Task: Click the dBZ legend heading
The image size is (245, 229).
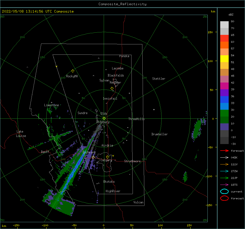Action: click(231, 14)
